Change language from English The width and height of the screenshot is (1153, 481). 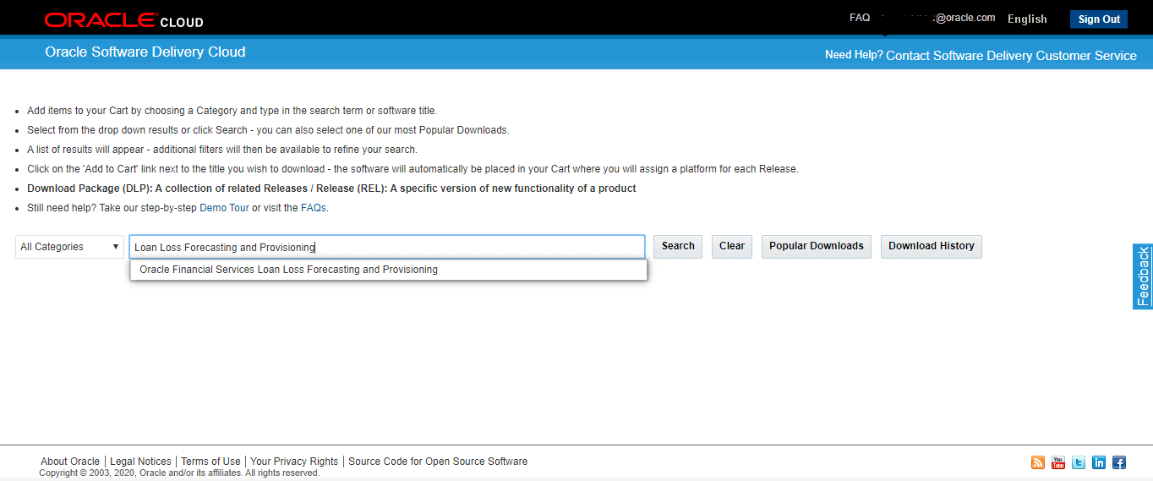[1027, 19]
